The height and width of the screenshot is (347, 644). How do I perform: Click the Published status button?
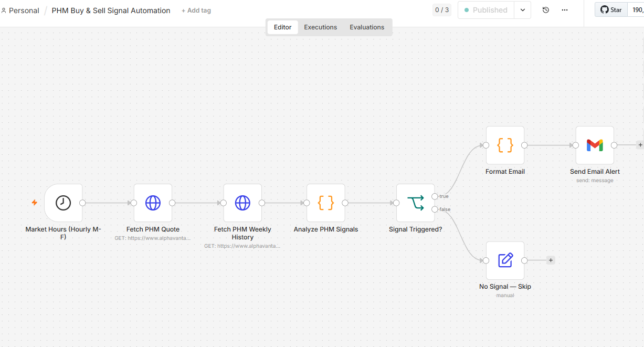(486, 10)
